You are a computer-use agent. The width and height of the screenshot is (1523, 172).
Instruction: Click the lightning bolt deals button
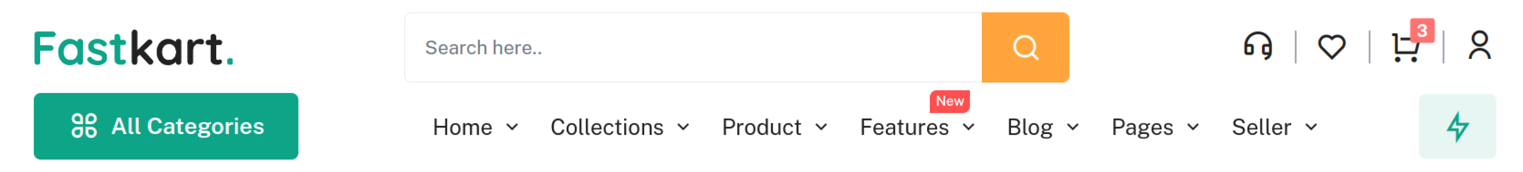(1457, 126)
